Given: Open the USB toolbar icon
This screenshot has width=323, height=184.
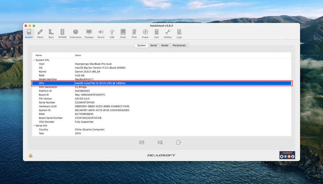Looking at the screenshot, I should (112, 33).
